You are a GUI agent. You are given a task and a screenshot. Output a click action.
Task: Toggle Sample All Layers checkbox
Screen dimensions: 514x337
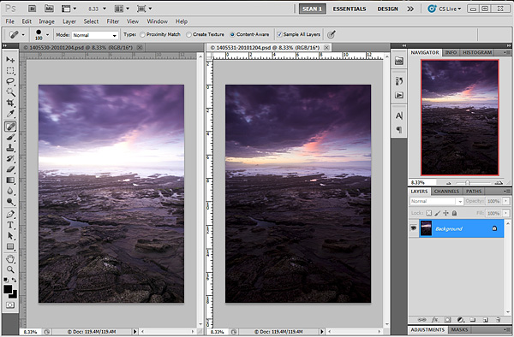click(279, 34)
